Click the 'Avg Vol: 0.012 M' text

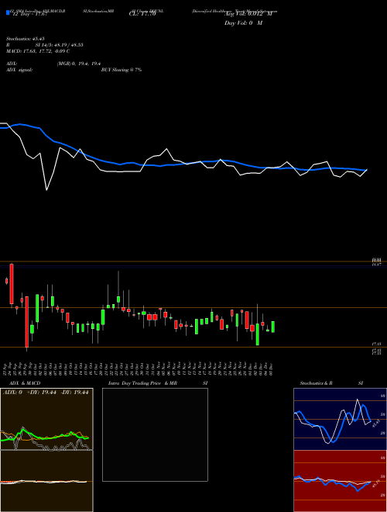tap(248, 14)
